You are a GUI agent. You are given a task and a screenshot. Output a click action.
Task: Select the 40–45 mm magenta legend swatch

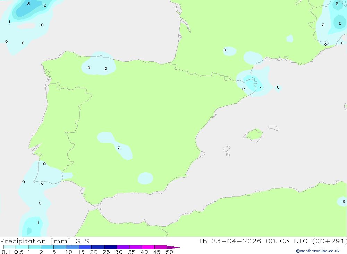(x=148, y=247)
